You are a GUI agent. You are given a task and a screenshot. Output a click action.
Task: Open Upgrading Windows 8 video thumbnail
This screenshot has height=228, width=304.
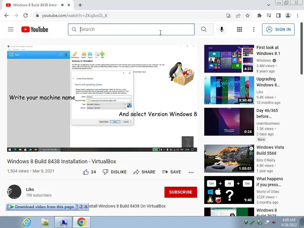pyautogui.click(x=229, y=90)
